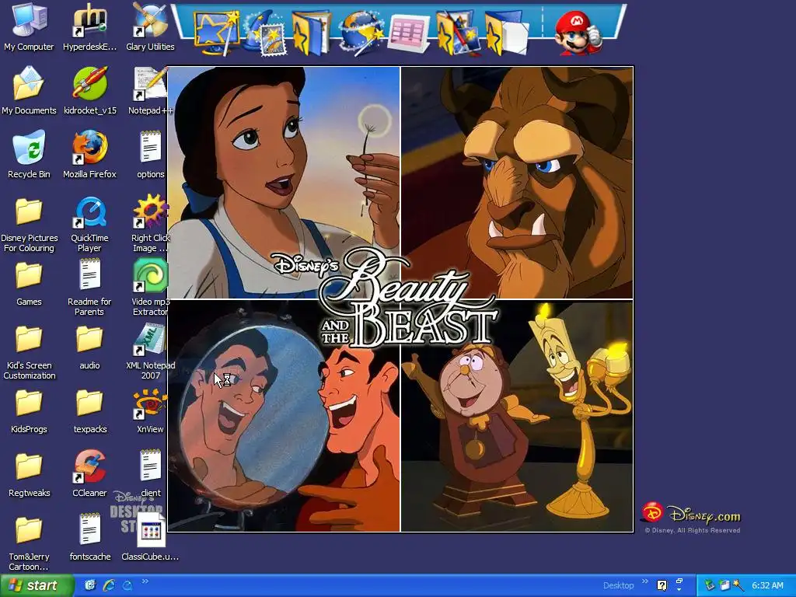The width and height of the screenshot is (796, 597).
Task: Select the fontscache text file
Action: click(90, 537)
